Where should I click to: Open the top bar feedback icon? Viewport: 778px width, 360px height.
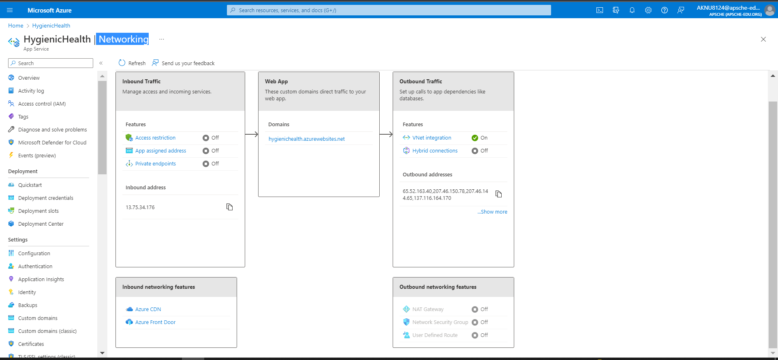(x=681, y=10)
